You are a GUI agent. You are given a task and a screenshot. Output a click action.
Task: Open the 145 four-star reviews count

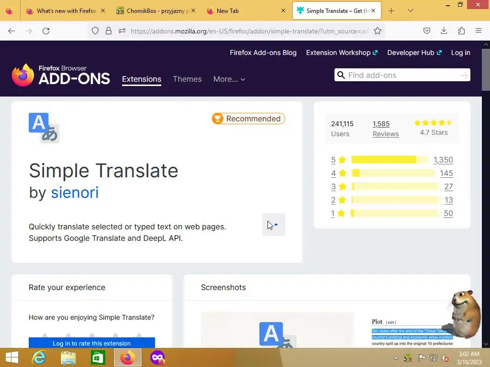pos(446,173)
